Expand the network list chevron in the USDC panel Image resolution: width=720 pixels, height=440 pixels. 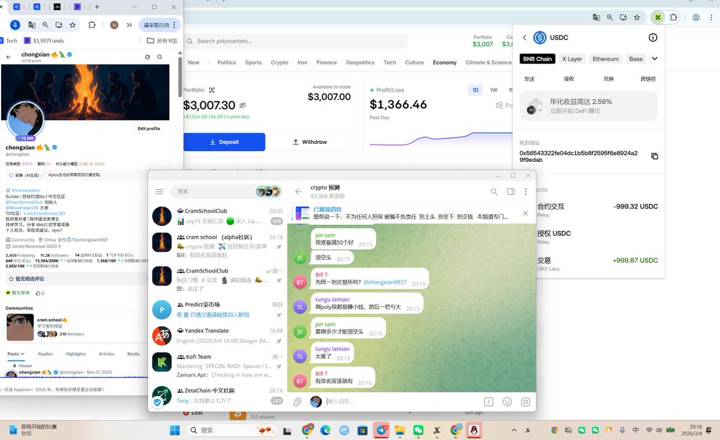click(x=654, y=59)
